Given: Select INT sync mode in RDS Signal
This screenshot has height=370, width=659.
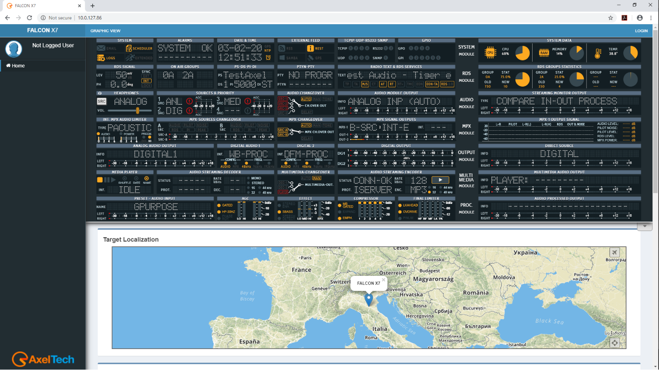Looking at the screenshot, I should tap(146, 81).
